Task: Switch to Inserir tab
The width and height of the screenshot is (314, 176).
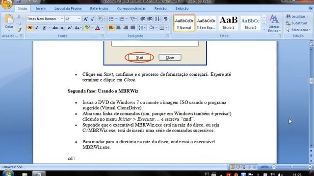Action: pyautogui.click(x=41, y=9)
